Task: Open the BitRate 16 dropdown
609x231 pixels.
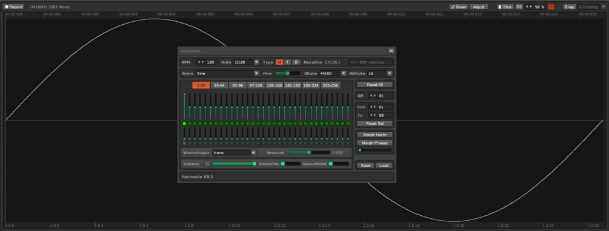Action: pos(379,73)
